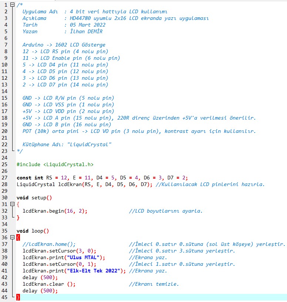Click the "2 -> LCD D7 pin" comment

(x=45, y=85)
